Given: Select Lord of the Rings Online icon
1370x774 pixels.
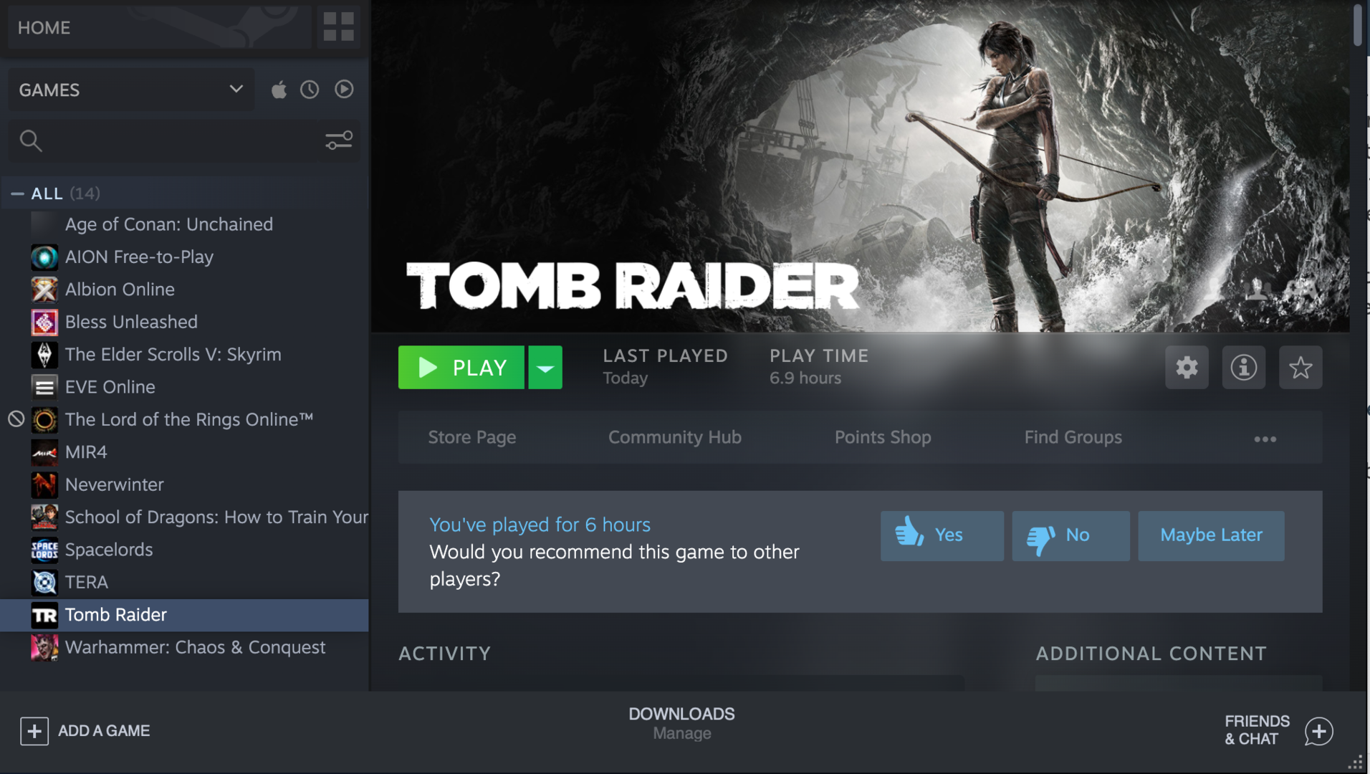Looking at the screenshot, I should pos(44,420).
